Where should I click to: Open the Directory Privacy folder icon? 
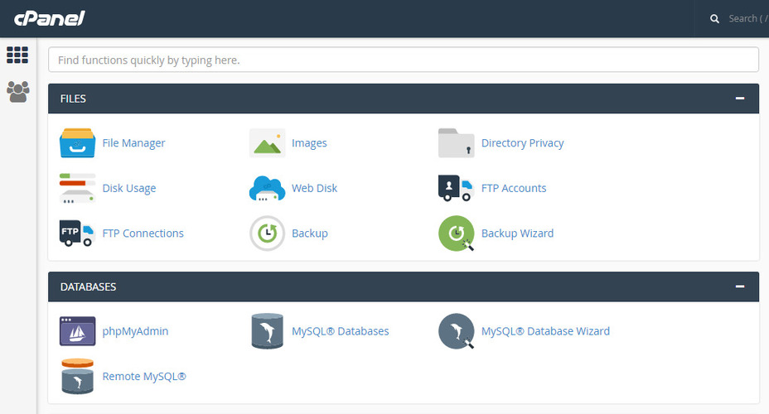point(456,143)
